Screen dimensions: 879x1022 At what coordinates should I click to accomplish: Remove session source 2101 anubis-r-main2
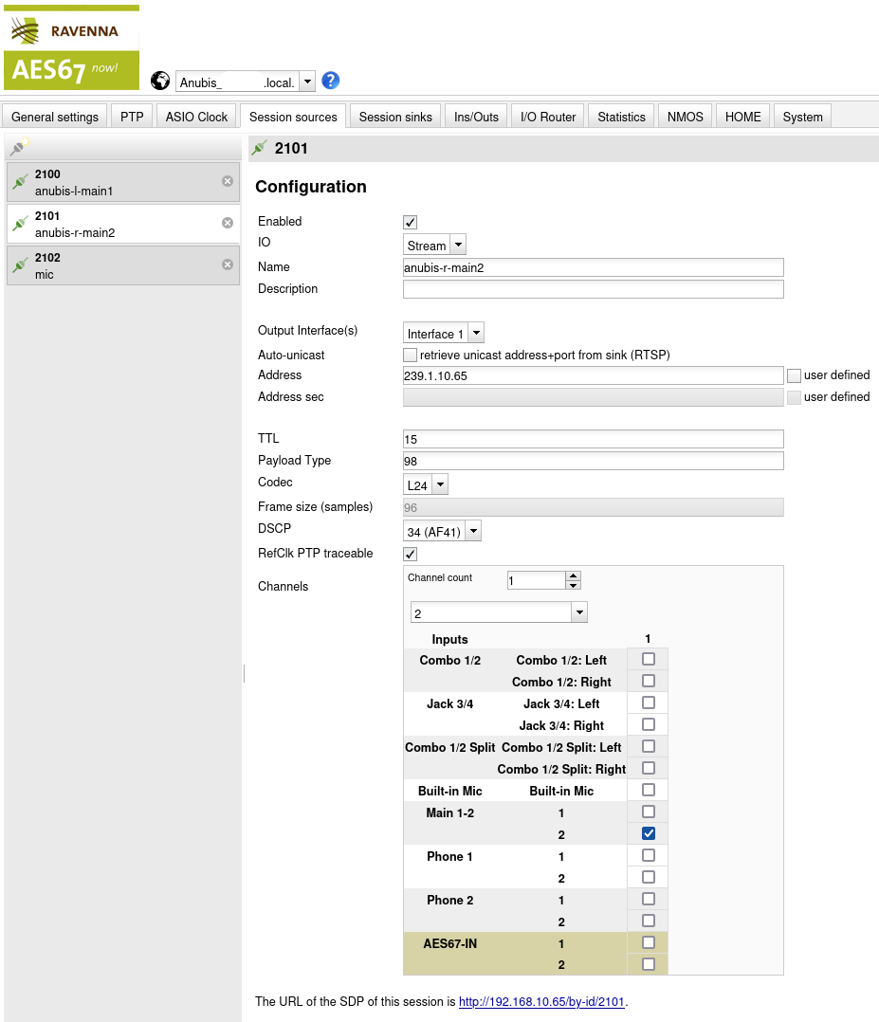228,223
